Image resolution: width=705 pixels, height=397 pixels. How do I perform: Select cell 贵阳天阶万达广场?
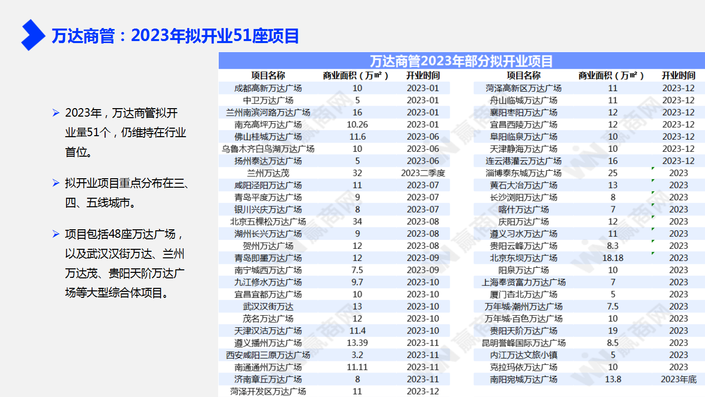click(x=523, y=331)
